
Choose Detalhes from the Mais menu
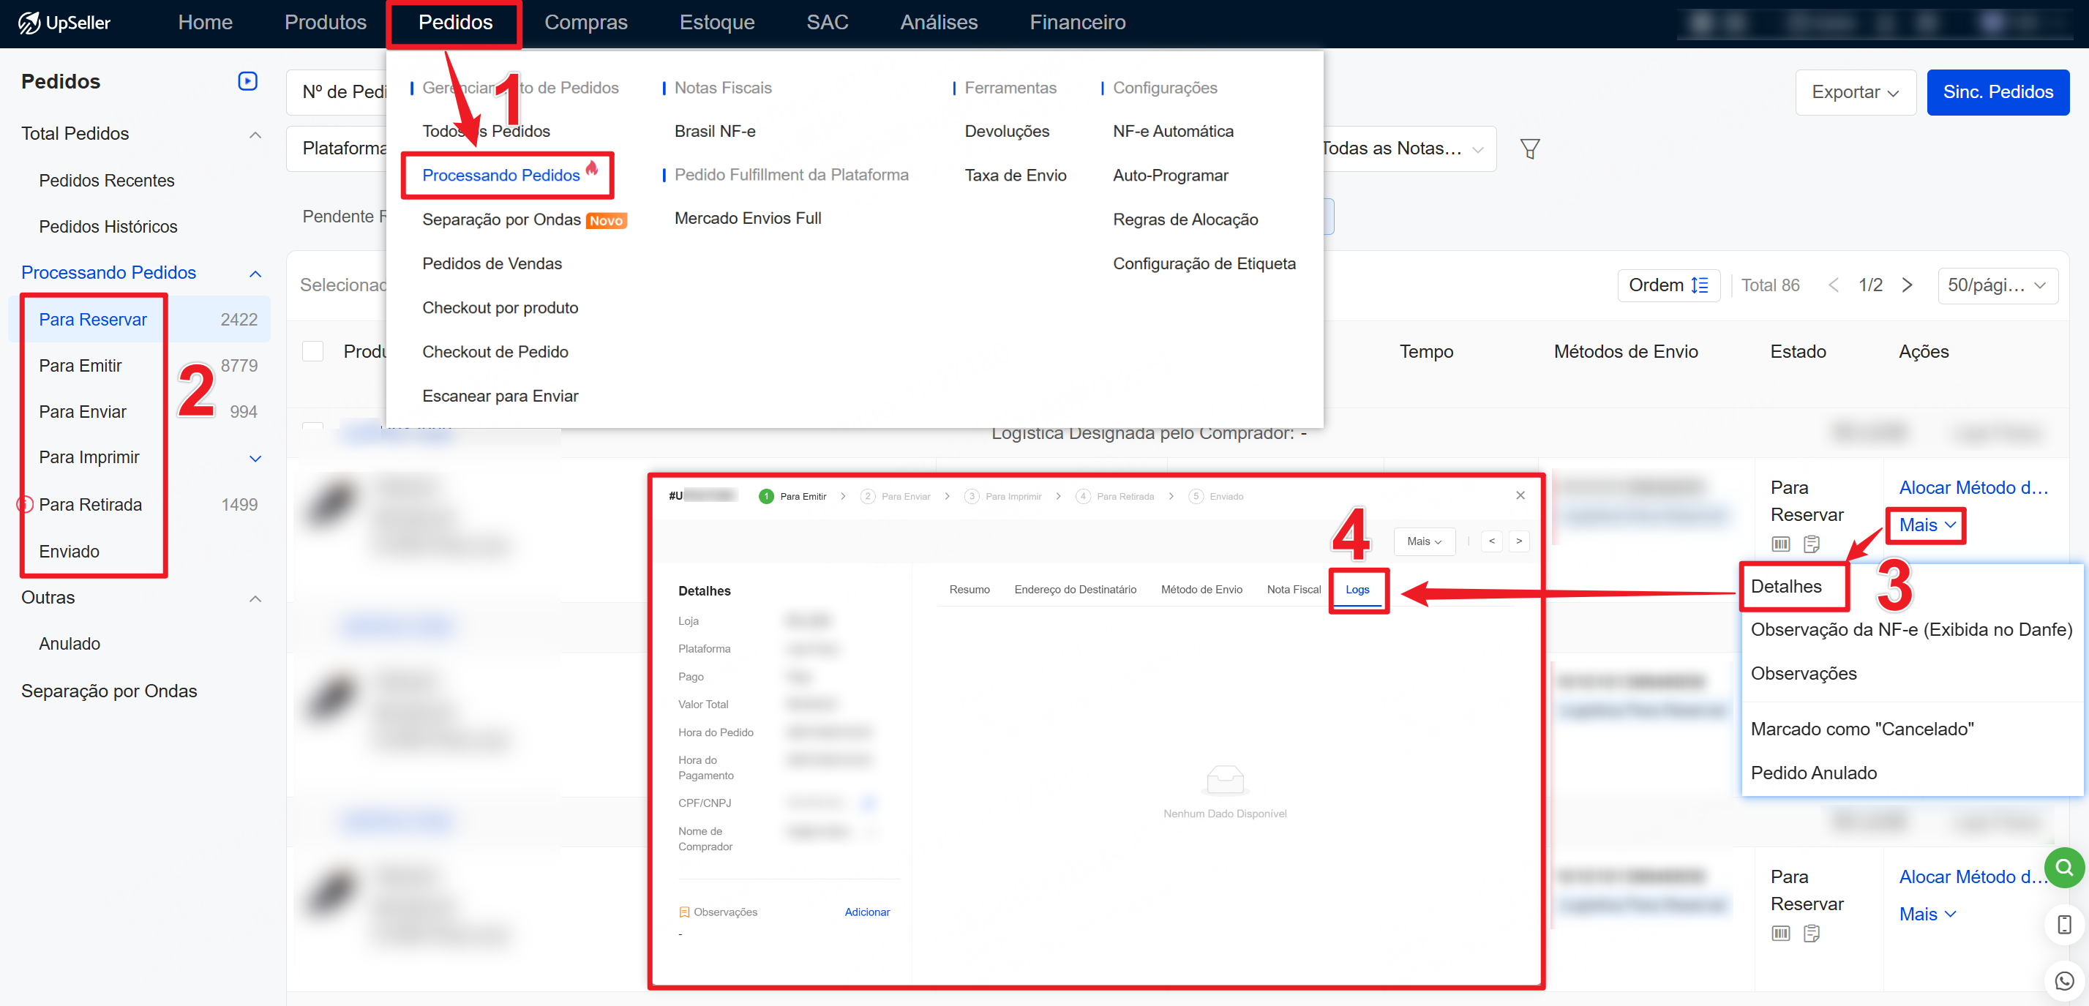pyautogui.click(x=1785, y=586)
